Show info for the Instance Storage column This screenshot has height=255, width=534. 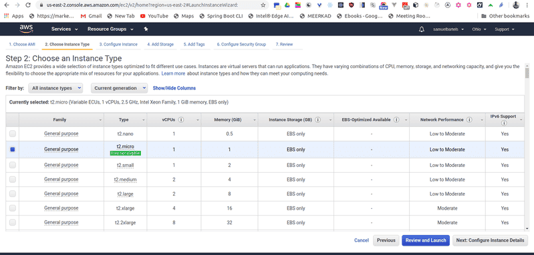pyautogui.click(x=317, y=119)
